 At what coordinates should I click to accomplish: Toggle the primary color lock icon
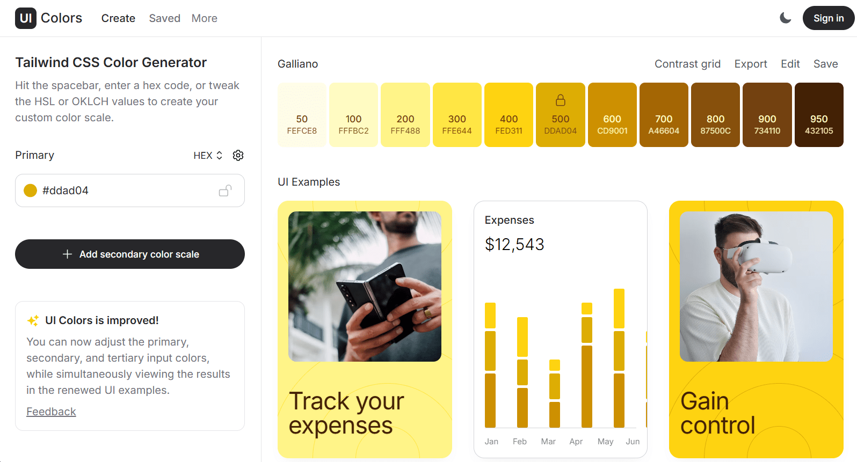(x=226, y=190)
